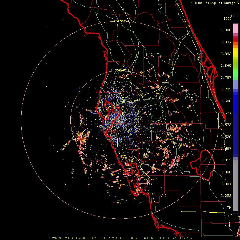This screenshot has height=240, width=240.
Task: Click the 0.680 scale value
Action: pos(226,101)
